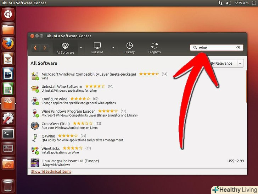The image size is (258, 194).
Task: Open Workspace Switcher from launcher
Action: click(8, 148)
